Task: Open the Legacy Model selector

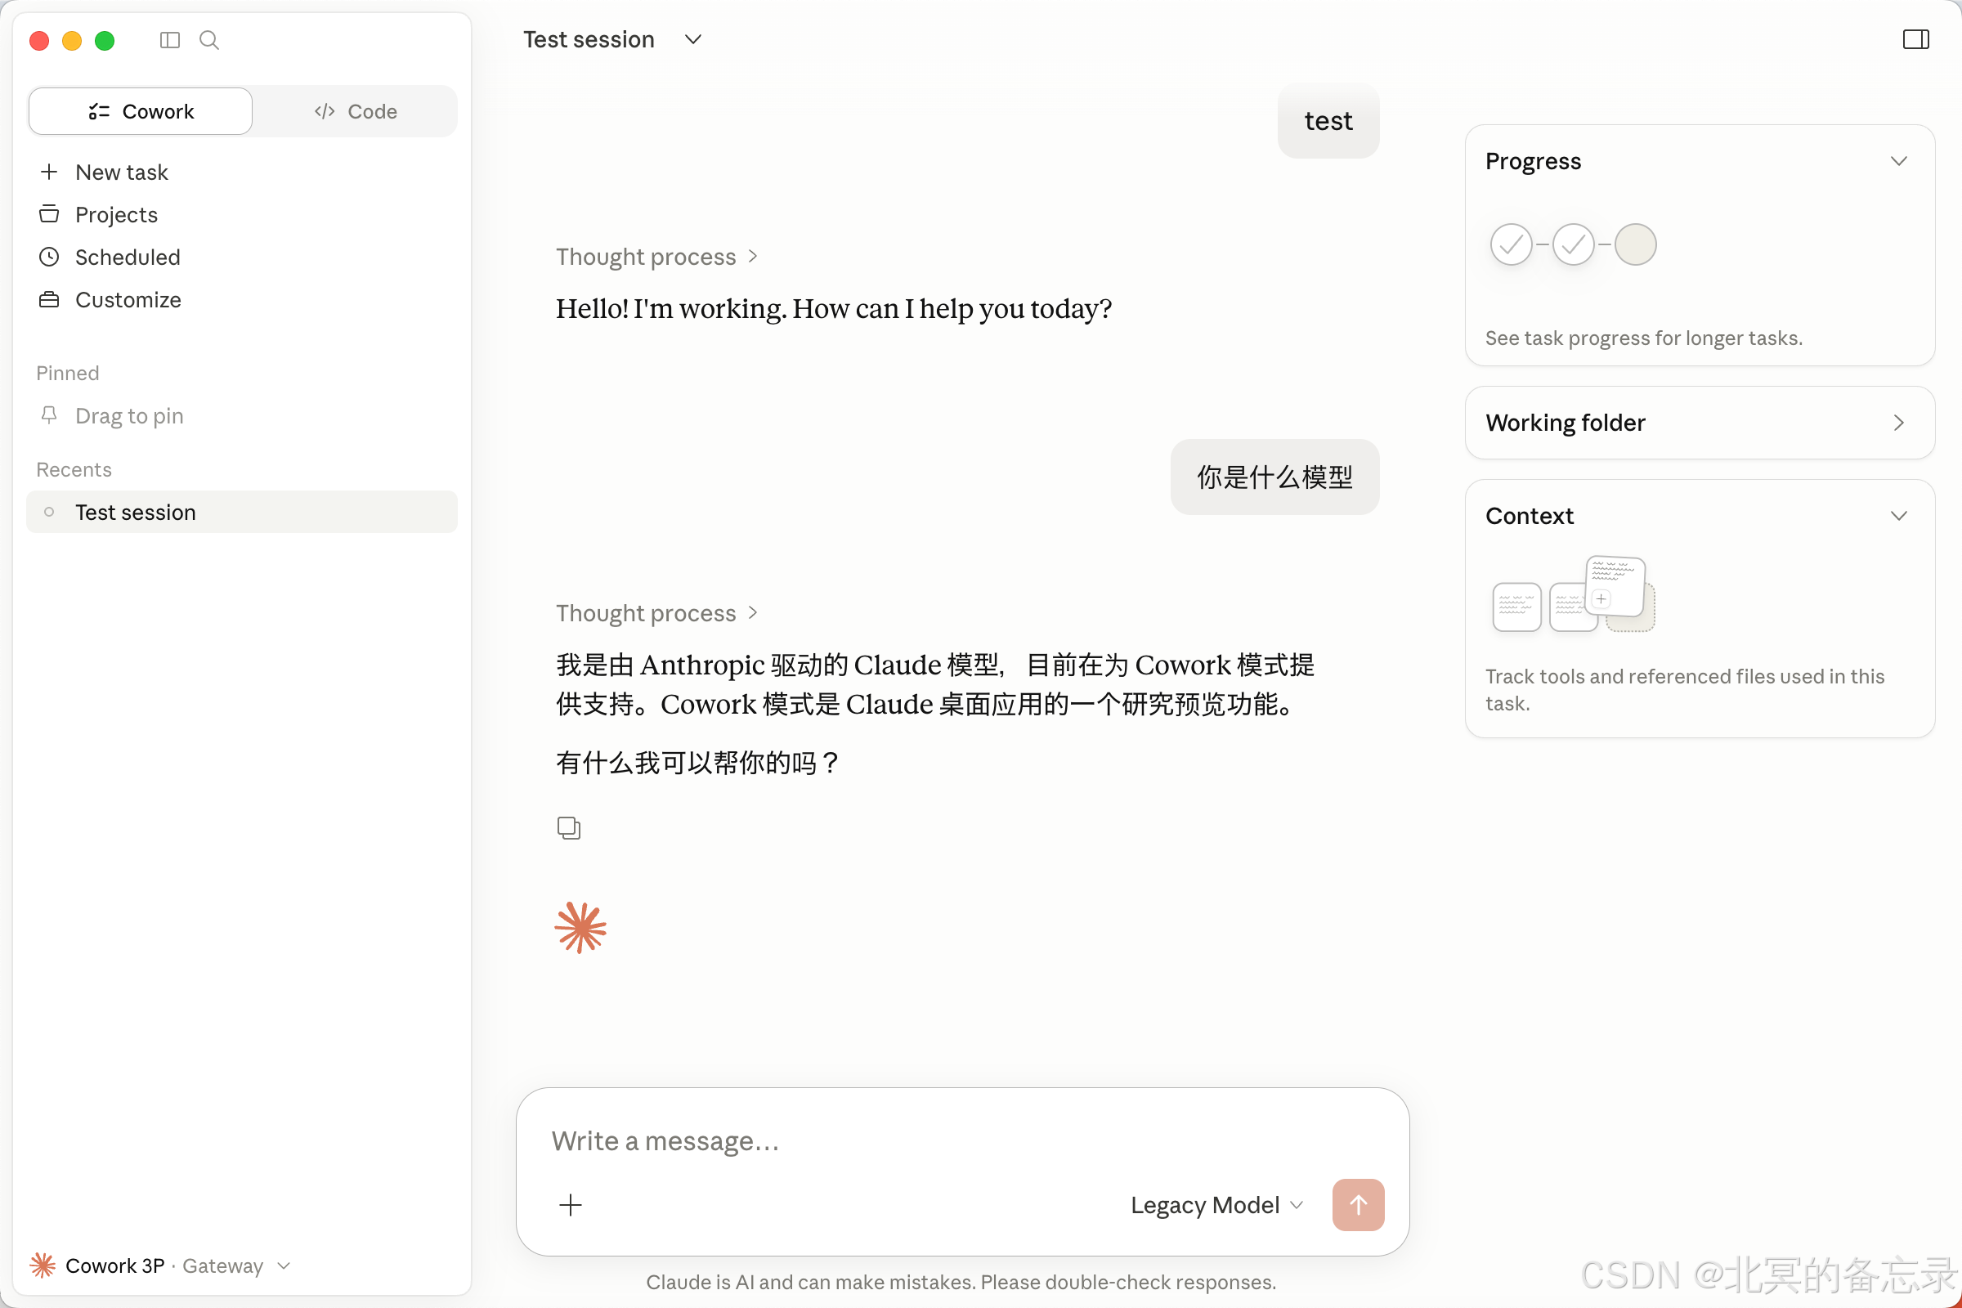Action: click(x=1216, y=1204)
